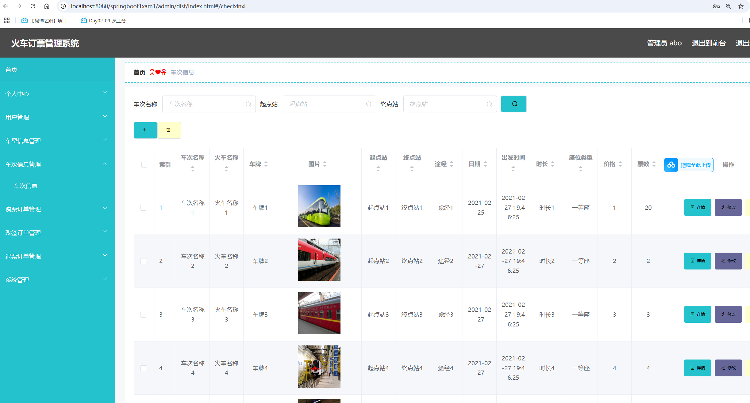Open the Day02-09 bookmark
Image resolution: width=750 pixels, height=403 pixels.
[x=105, y=21]
